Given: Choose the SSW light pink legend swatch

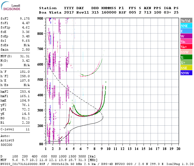Looking at the screenshot, I should [x=186, y=52].
